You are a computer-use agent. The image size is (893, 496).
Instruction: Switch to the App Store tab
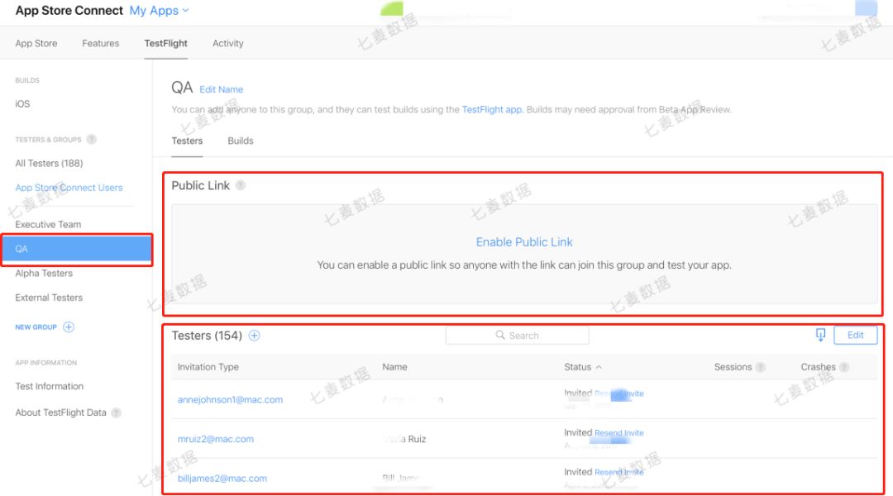pos(36,43)
